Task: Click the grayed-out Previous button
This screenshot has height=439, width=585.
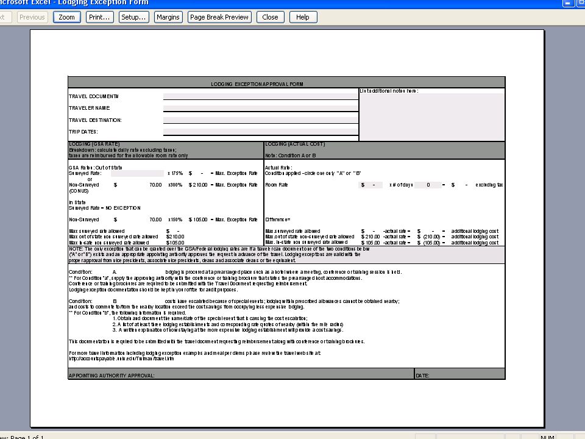Action: [x=32, y=17]
